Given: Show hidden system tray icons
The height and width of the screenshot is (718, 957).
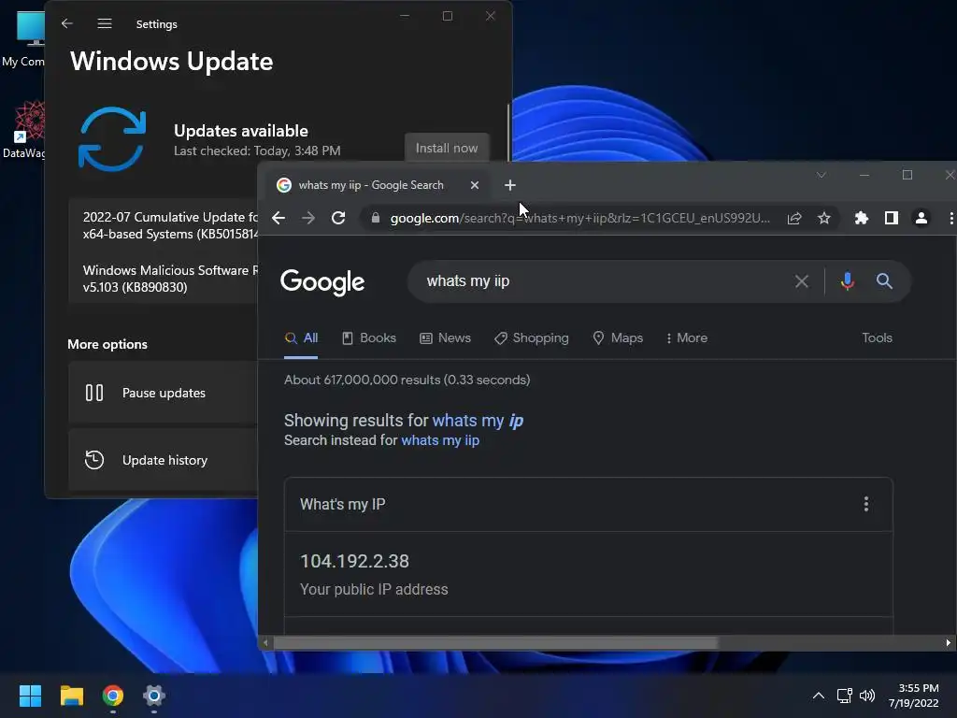Looking at the screenshot, I should coord(819,696).
